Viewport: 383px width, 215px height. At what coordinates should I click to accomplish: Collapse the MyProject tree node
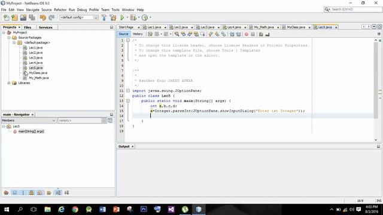(x=4, y=32)
